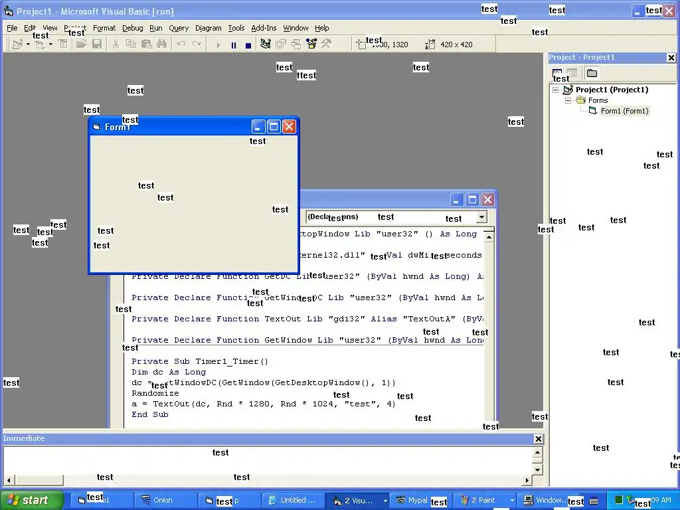The height and width of the screenshot is (510, 680).
Task: Stop the program with End button
Action: [248, 44]
